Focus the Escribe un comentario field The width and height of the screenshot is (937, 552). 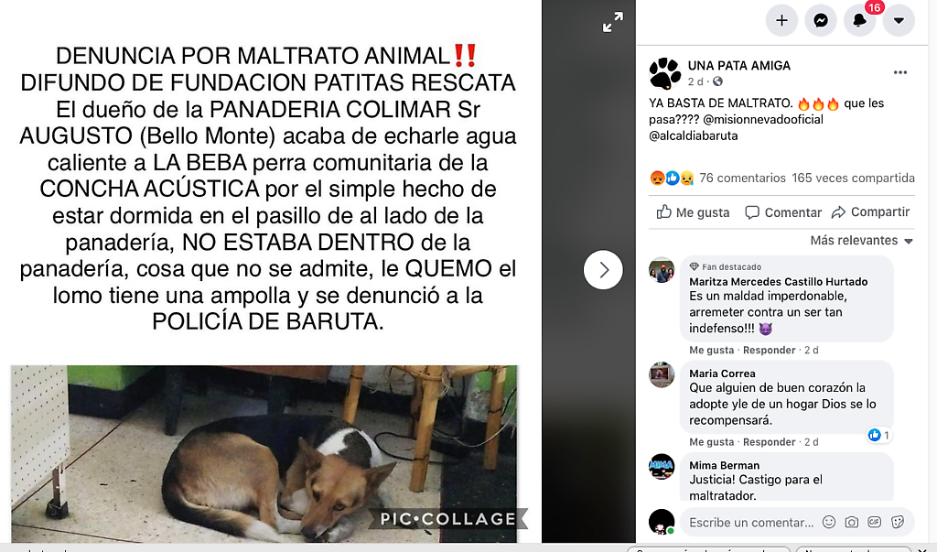click(x=750, y=522)
